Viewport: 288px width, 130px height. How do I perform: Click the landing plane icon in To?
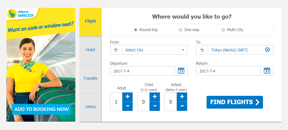[x=202, y=50]
